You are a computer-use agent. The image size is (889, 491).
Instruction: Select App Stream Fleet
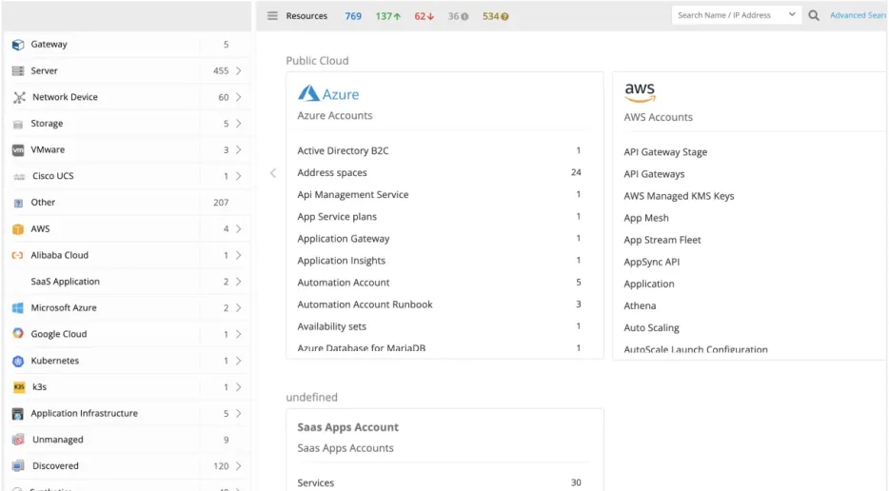662,241
